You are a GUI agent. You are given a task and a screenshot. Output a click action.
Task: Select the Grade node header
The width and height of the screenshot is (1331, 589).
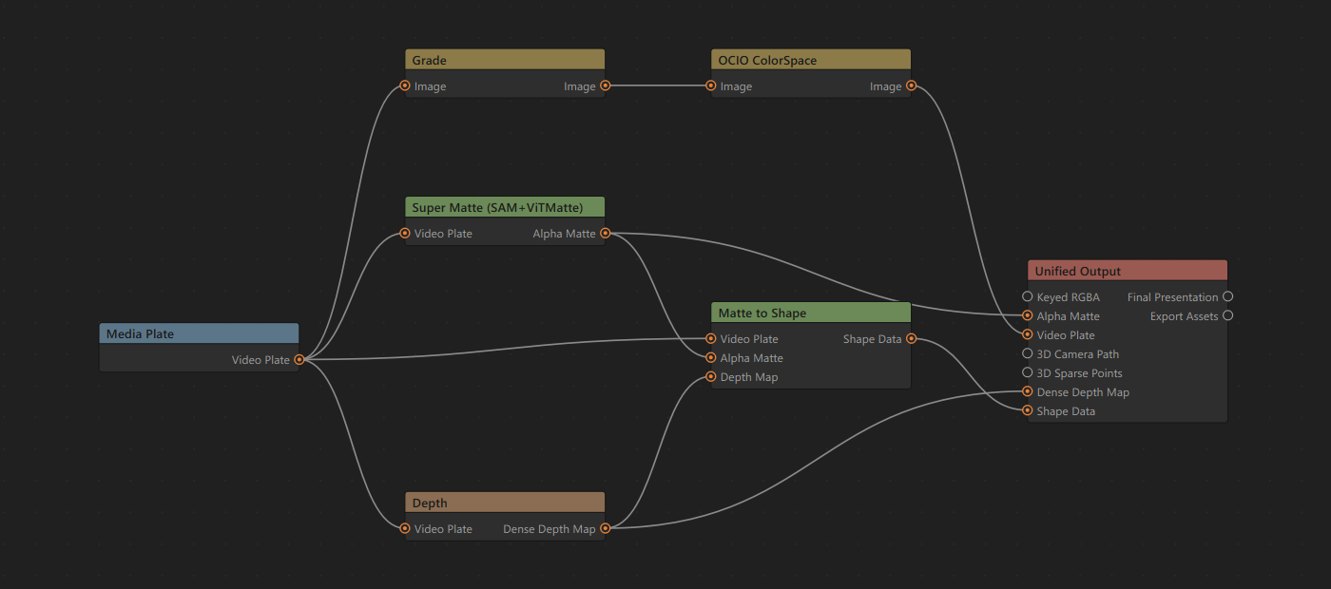tap(505, 60)
